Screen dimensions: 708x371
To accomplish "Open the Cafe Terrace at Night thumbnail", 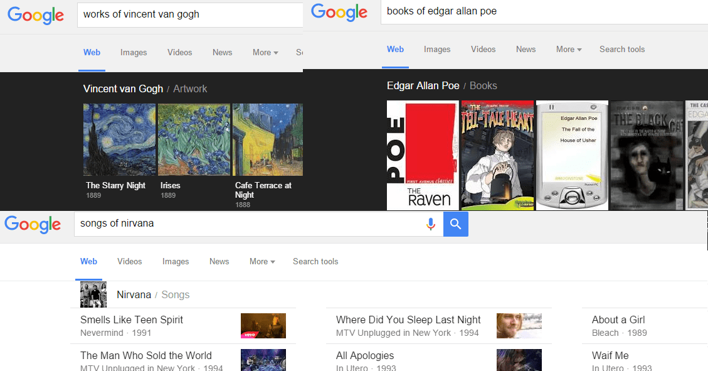I will [x=268, y=139].
